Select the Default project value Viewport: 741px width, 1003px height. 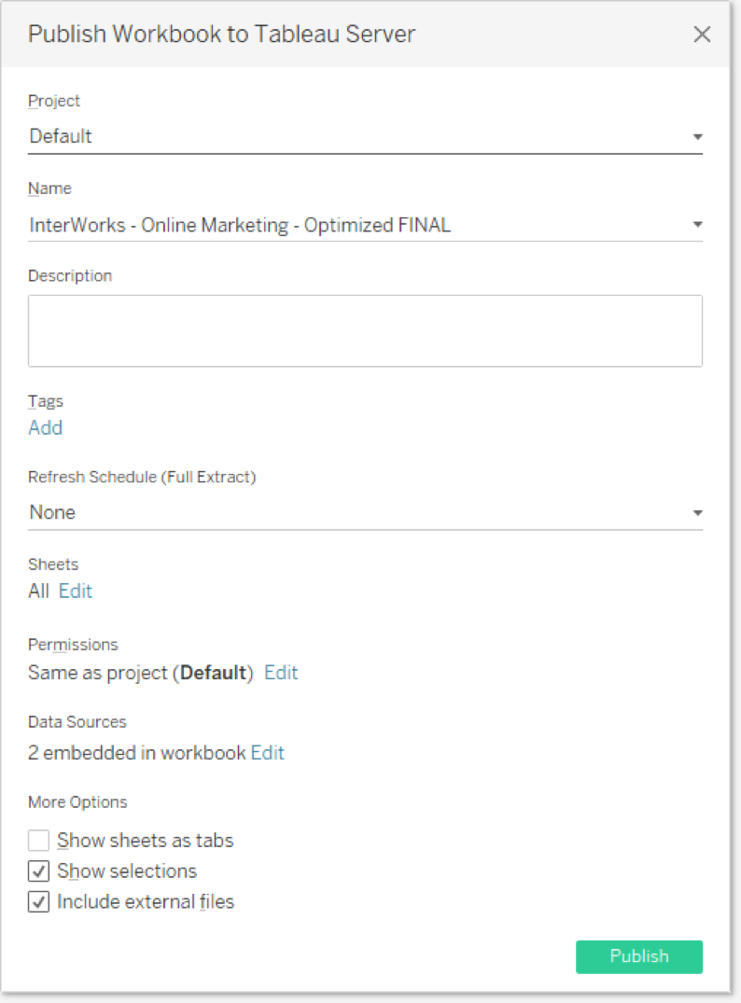pyautogui.click(x=60, y=135)
